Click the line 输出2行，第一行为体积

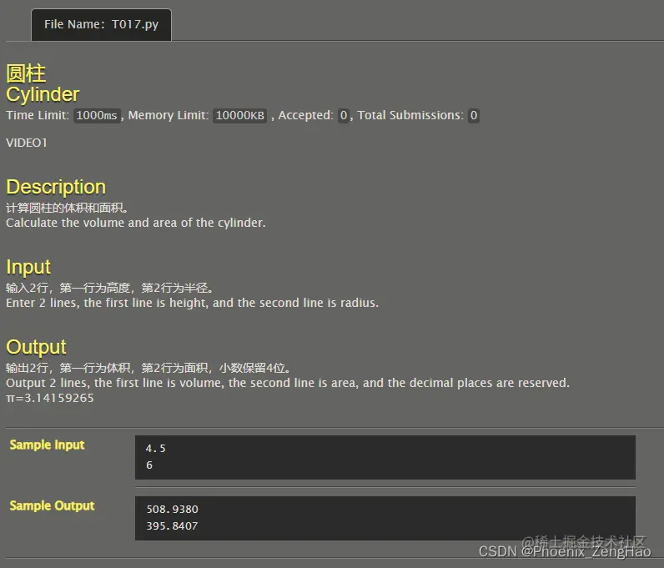click(148, 368)
